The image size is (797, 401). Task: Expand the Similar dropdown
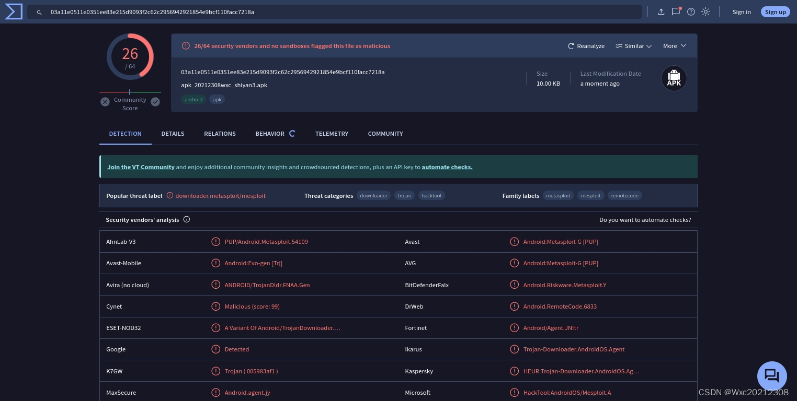coord(634,46)
